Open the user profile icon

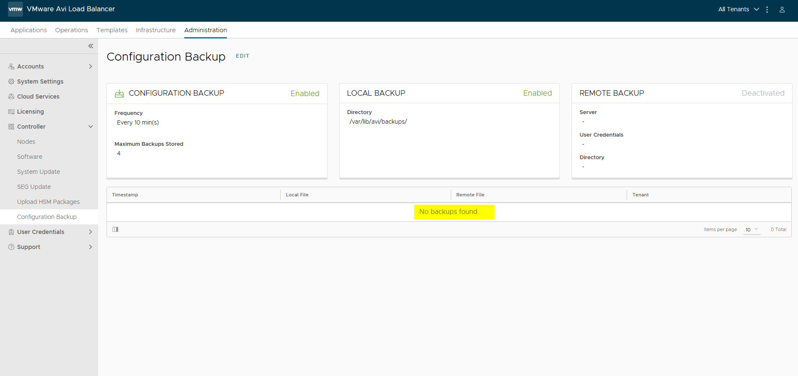click(x=782, y=10)
